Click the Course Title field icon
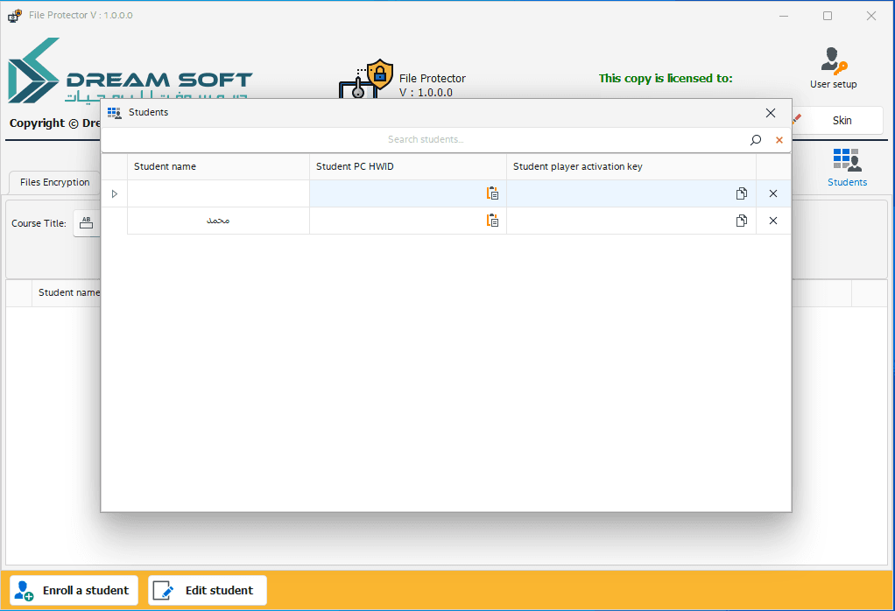The image size is (895, 611). (x=86, y=222)
